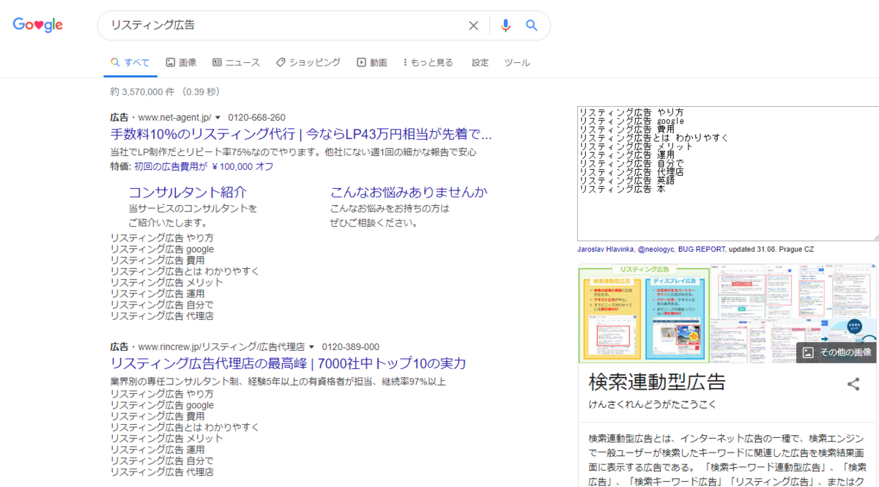Open コンサルタント紹介 sitelink
Viewport: 879px width, 487px height.
188,192
